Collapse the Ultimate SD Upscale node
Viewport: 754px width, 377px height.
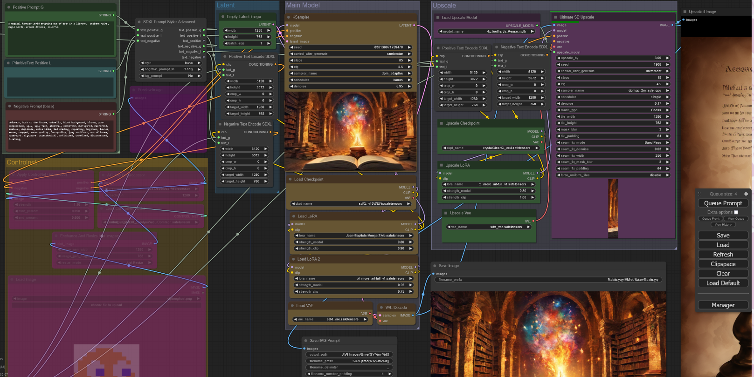click(555, 17)
